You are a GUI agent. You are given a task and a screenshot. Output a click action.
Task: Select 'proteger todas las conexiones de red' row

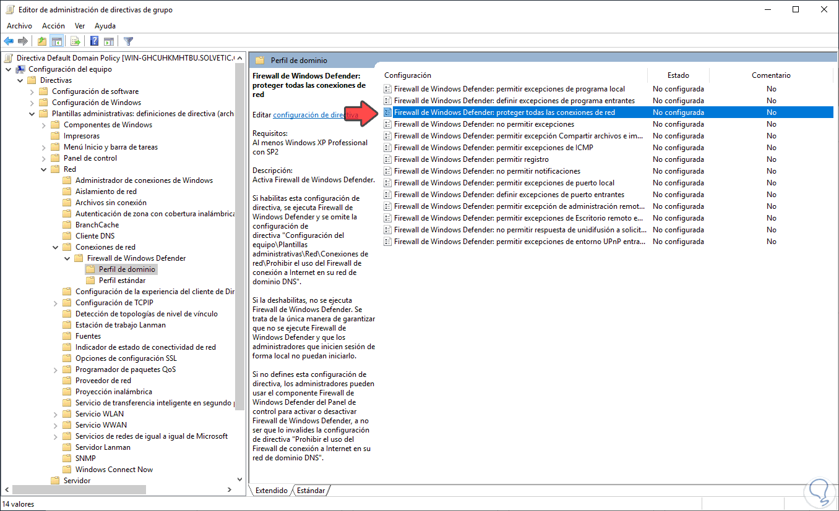(x=608, y=112)
